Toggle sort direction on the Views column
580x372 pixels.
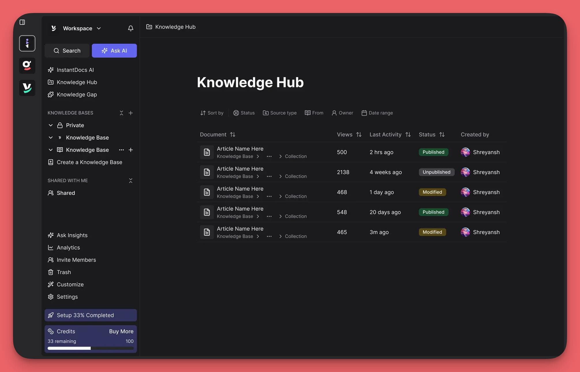coord(359,134)
